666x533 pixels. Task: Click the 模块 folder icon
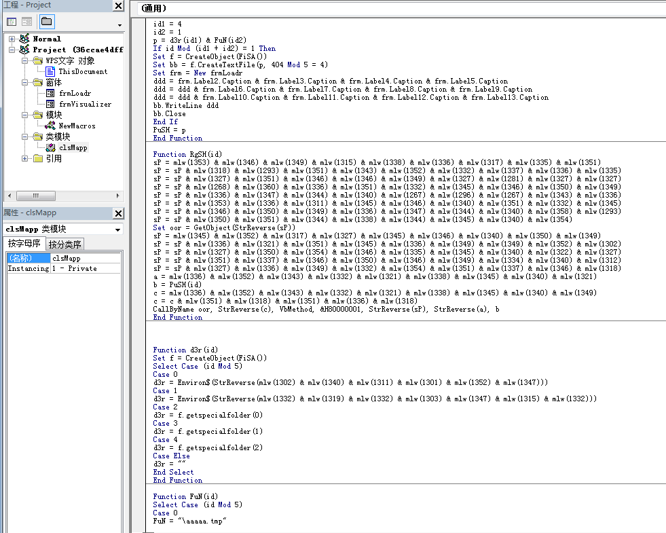38,115
